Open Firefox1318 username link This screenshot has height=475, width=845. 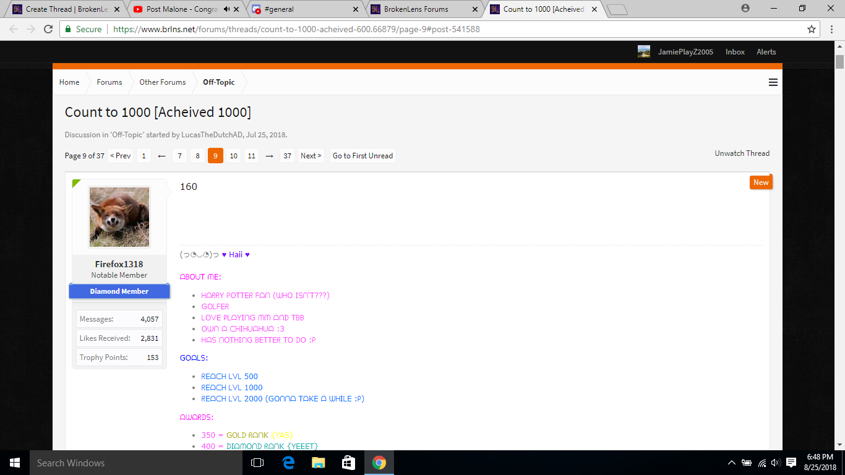119,264
